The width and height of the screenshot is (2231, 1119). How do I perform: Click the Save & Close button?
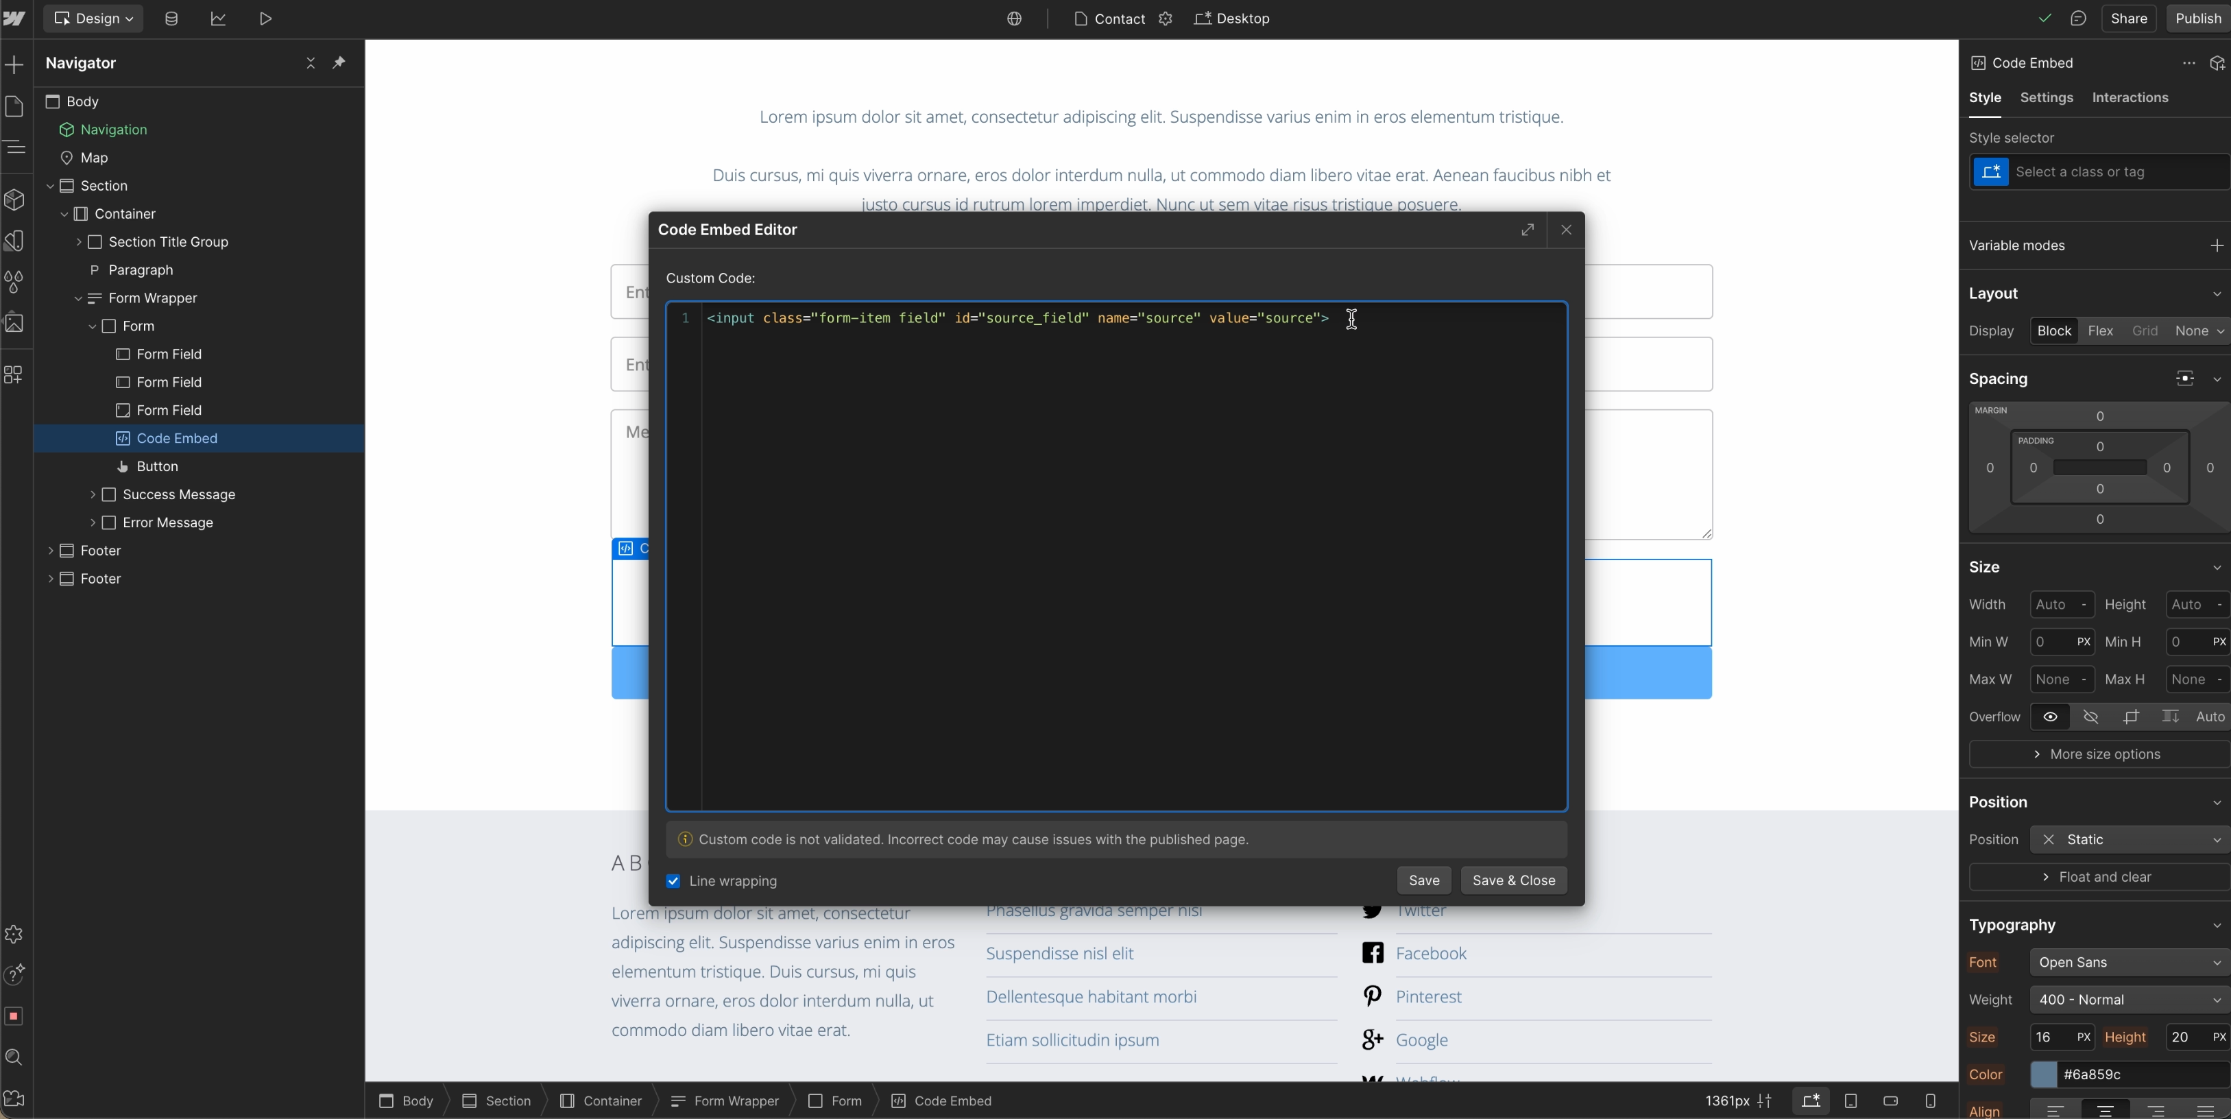[1513, 880]
